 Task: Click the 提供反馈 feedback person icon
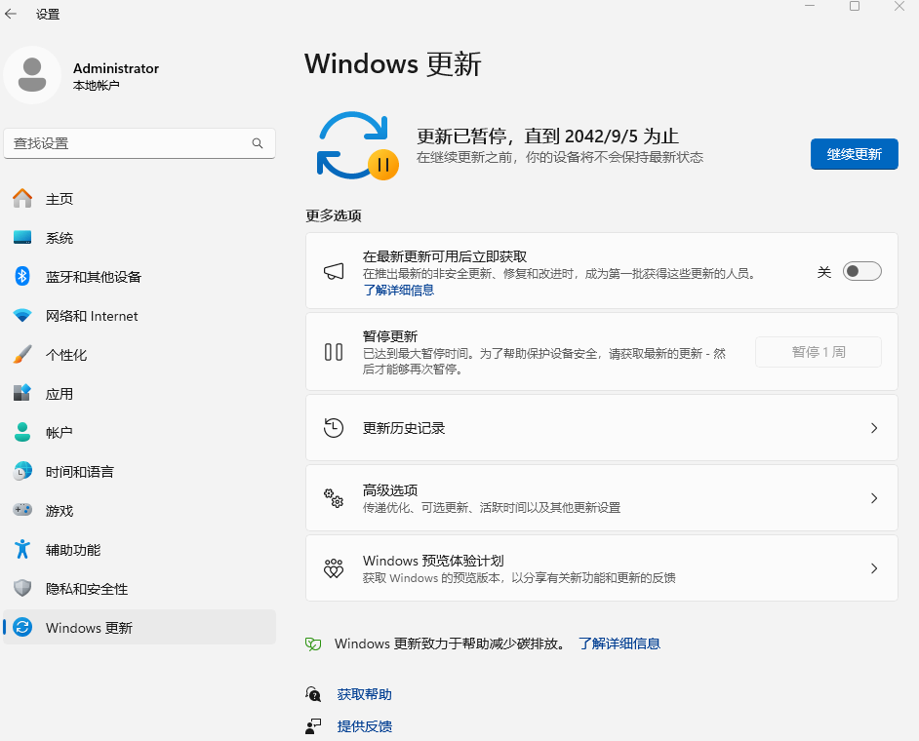313,726
